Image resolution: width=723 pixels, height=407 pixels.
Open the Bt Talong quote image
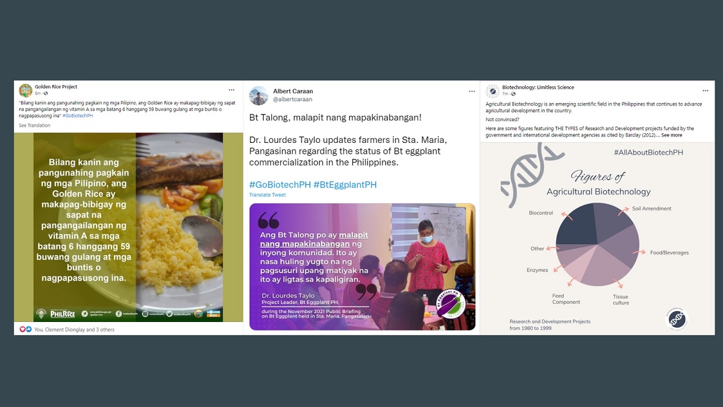point(362,267)
